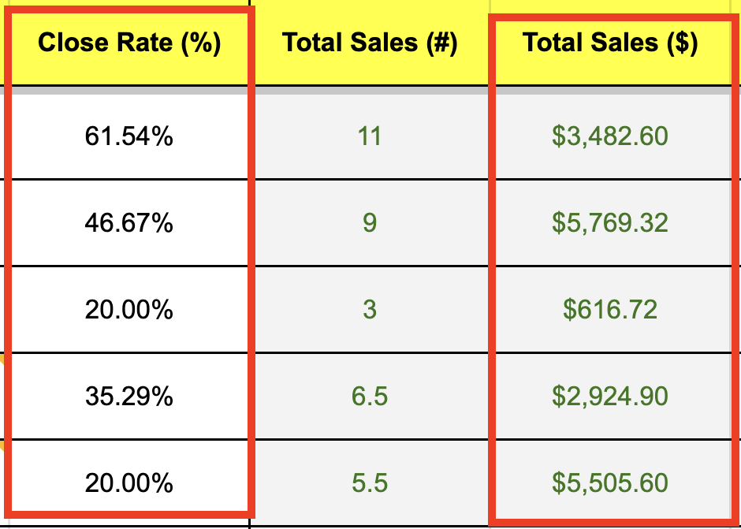Click the $3,482.60 sales amount cell
741x529 pixels.
(610, 137)
